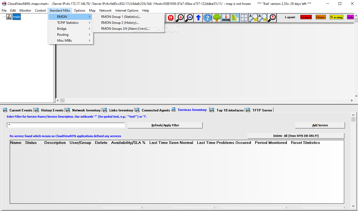Image resolution: width=358 pixels, height=211 pixels.
Task: Click Delete All (from NMS DB ONLY!) button
Action: 296,136
